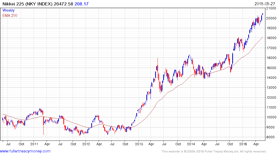
Task: Click the 2011 year label on time axis
Action: (34, 144)
